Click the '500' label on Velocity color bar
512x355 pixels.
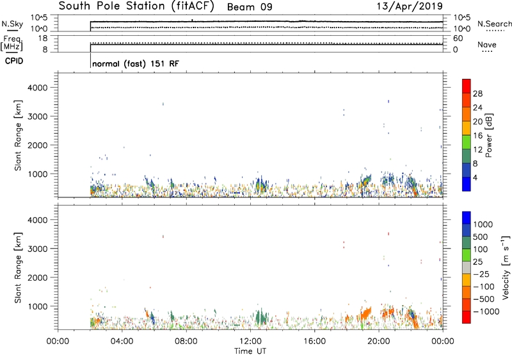tap(480, 237)
